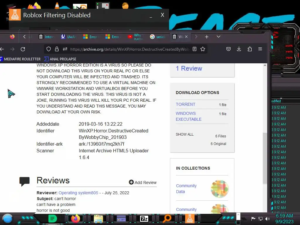This screenshot has height=225, width=300.
Task: Click the VLC cone desktop icon
Action: [57, 5]
